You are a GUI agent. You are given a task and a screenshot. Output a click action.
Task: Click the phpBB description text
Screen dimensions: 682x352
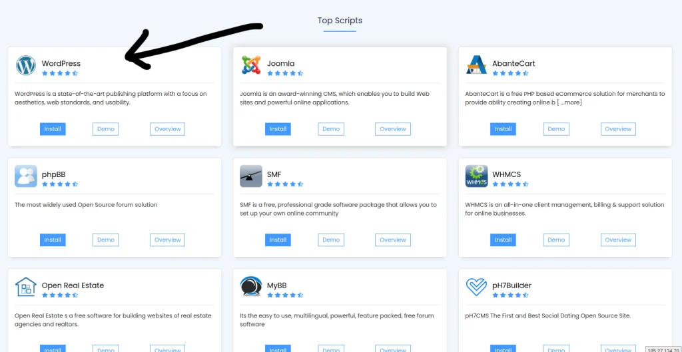point(86,205)
